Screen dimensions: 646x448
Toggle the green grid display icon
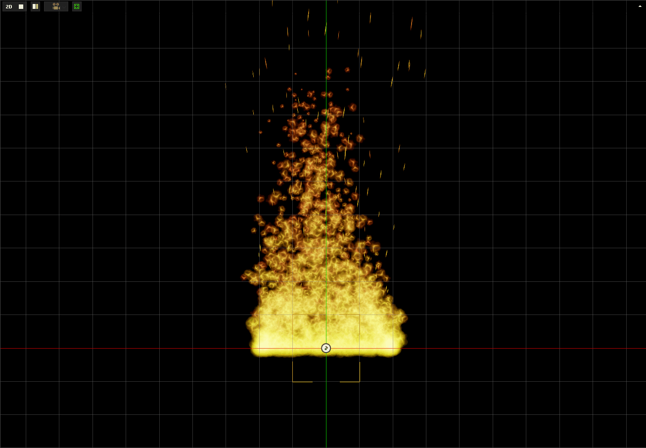tap(77, 6)
